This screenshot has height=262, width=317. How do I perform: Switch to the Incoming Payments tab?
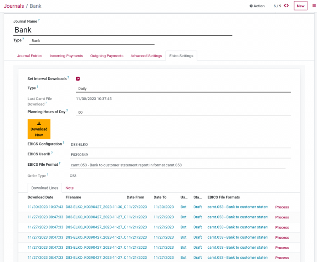pyautogui.click(x=66, y=56)
